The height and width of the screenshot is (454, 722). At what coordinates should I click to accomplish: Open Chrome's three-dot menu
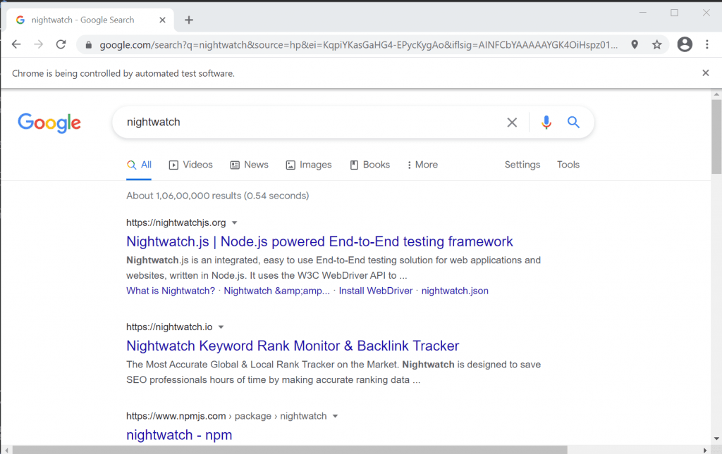(x=706, y=44)
